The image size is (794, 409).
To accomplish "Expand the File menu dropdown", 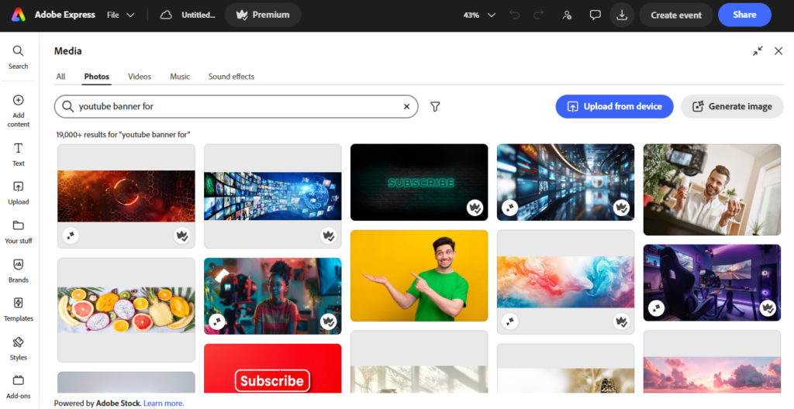I will (120, 15).
